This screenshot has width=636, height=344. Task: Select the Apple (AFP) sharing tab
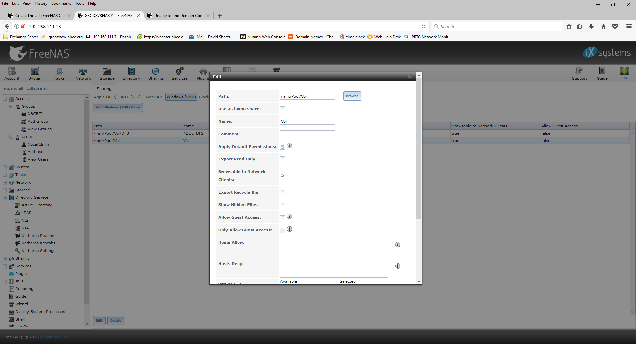click(x=105, y=97)
